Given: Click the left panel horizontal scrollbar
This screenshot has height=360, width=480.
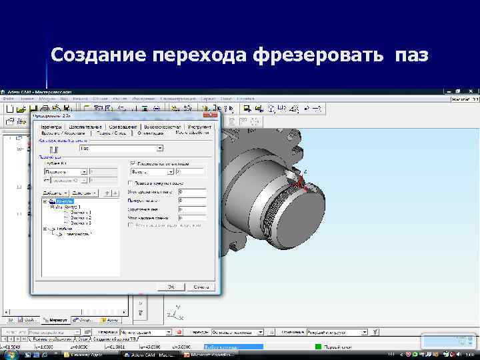Looking at the screenshot, I should click(x=65, y=312).
